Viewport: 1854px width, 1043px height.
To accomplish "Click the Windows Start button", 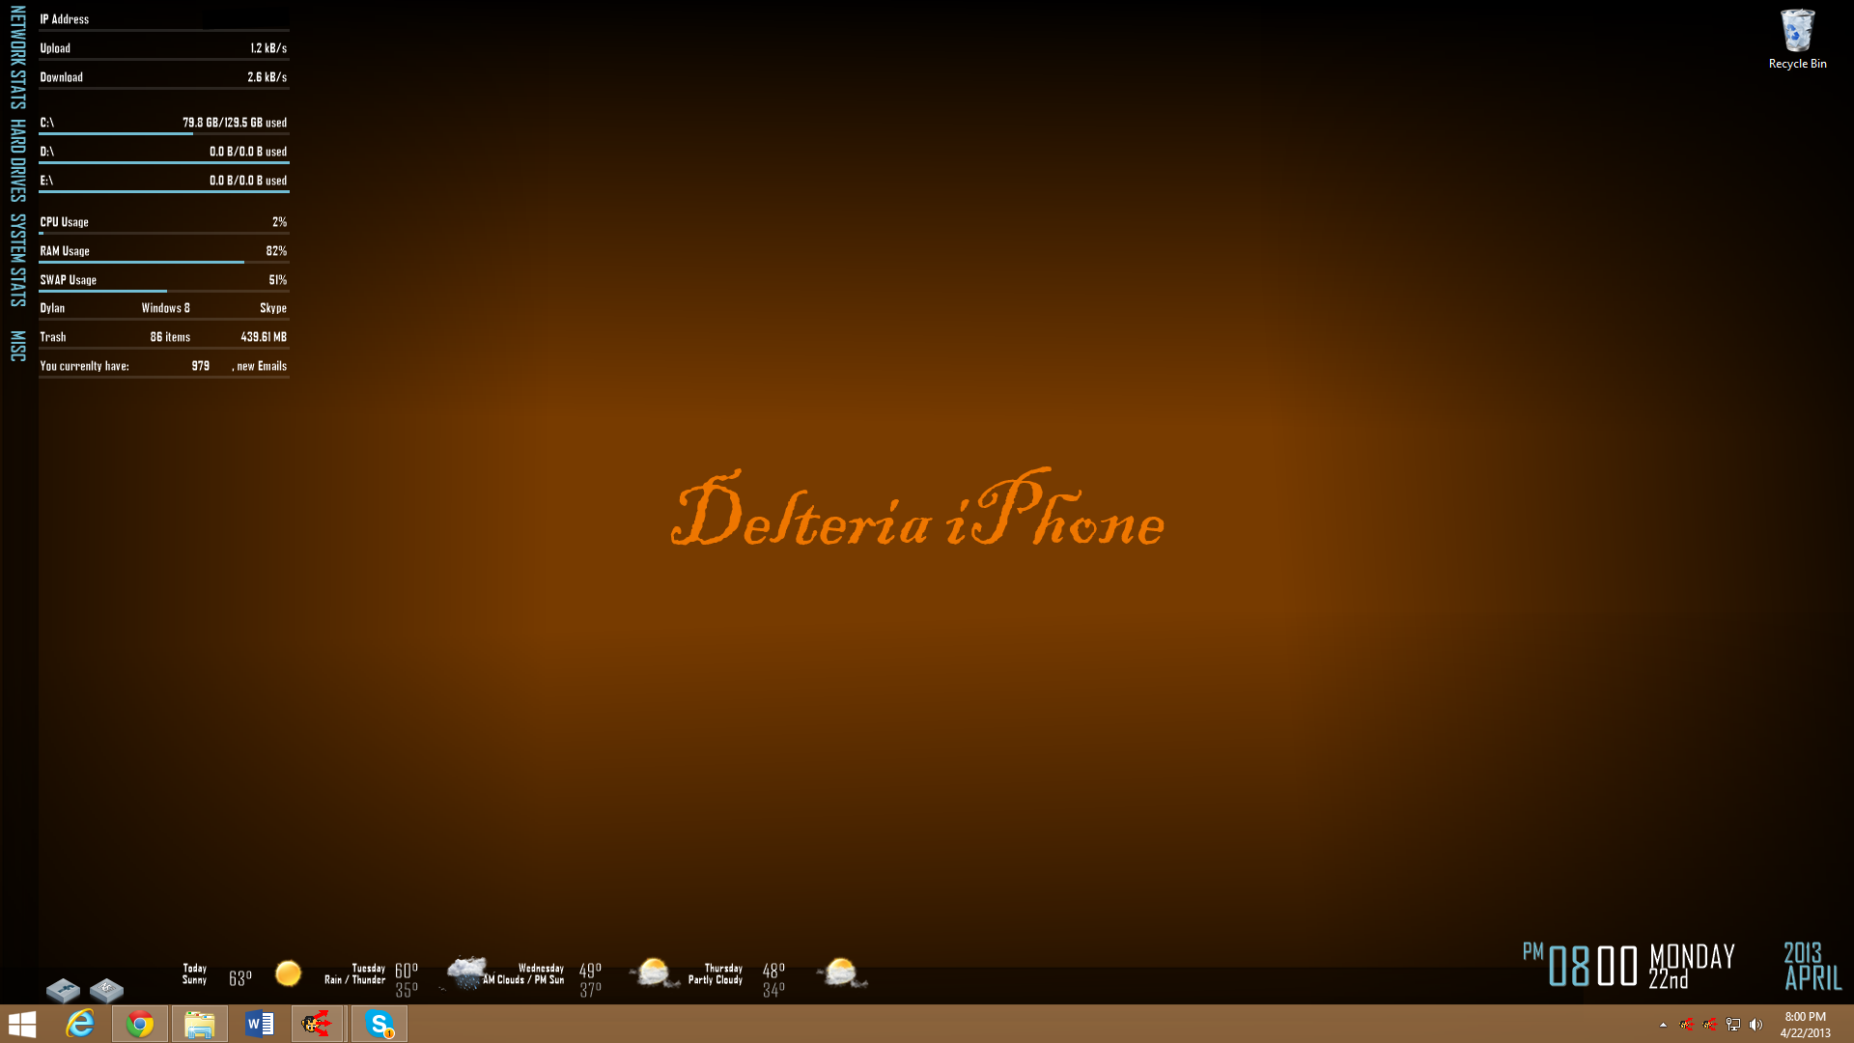I will [x=22, y=1024].
